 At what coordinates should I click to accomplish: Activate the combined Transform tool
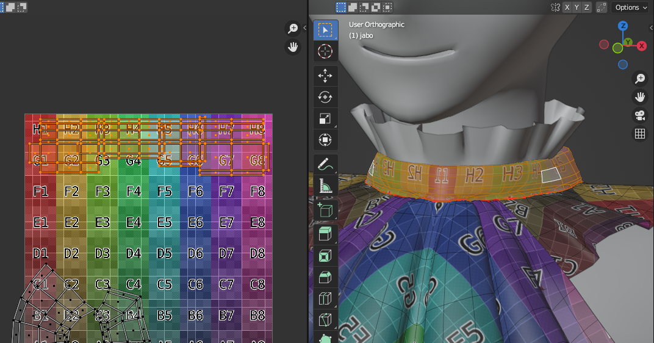[x=325, y=140]
